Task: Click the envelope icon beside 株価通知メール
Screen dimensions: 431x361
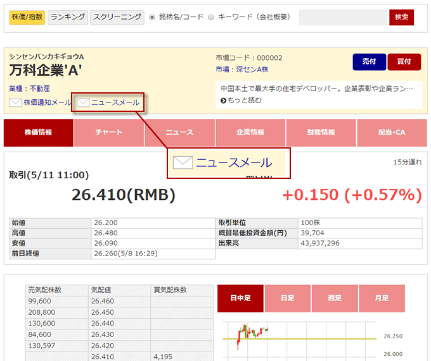Action: 15,102
